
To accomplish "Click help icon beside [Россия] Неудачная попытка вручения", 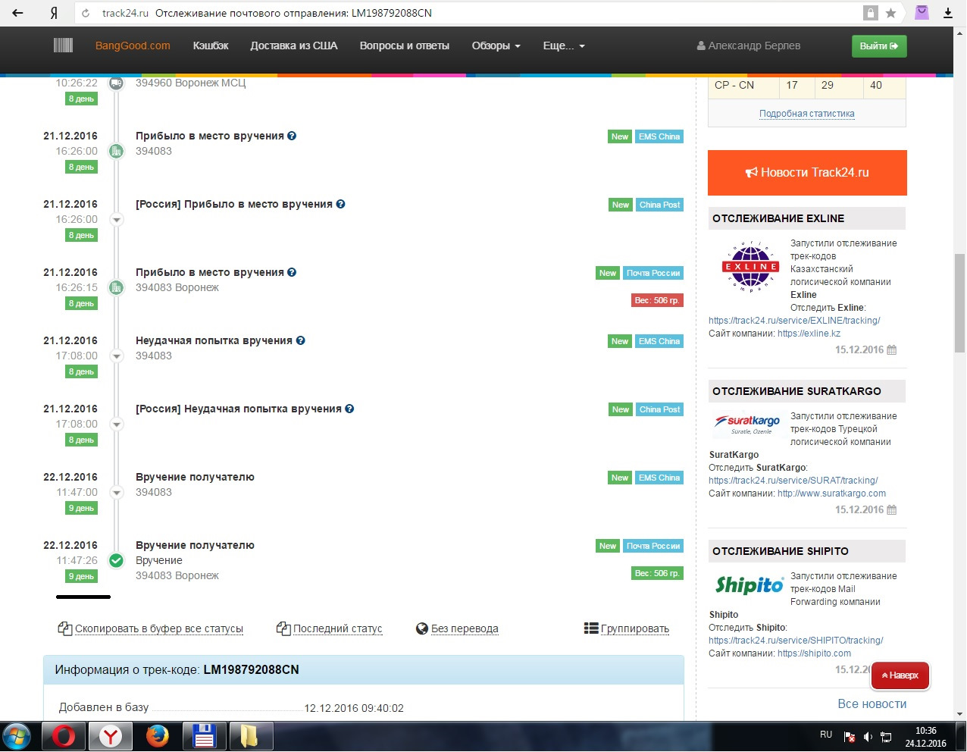I will click(x=349, y=409).
